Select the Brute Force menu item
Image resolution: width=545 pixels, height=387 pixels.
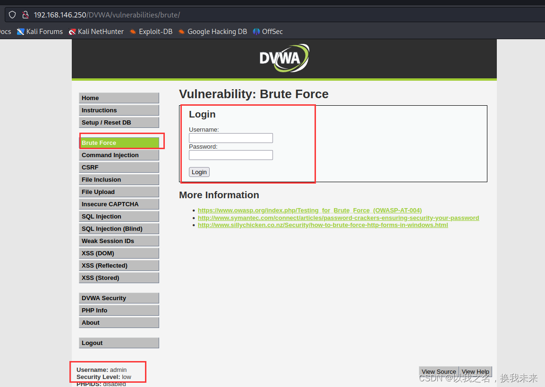(119, 143)
